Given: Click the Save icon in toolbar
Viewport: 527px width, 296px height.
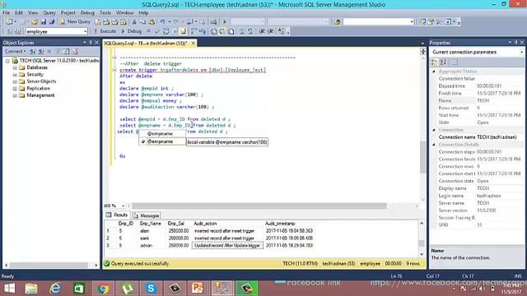Looking at the screenshot, I should pyautogui.click(x=44, y=22).
